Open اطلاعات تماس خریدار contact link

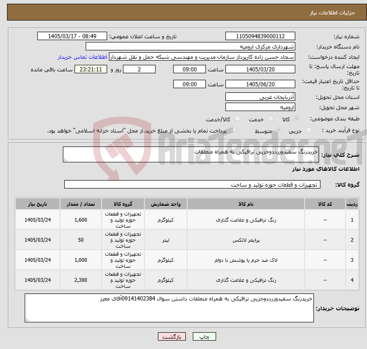click(82, 57)
